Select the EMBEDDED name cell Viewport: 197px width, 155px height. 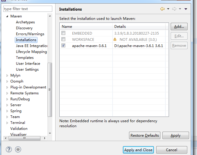pyautogui.click(x=82, y=33)
